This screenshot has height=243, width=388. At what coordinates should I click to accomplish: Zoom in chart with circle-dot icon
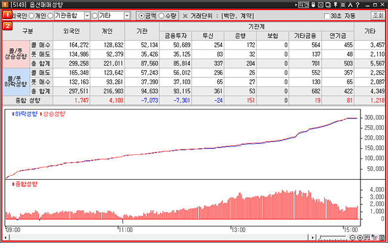360,238
